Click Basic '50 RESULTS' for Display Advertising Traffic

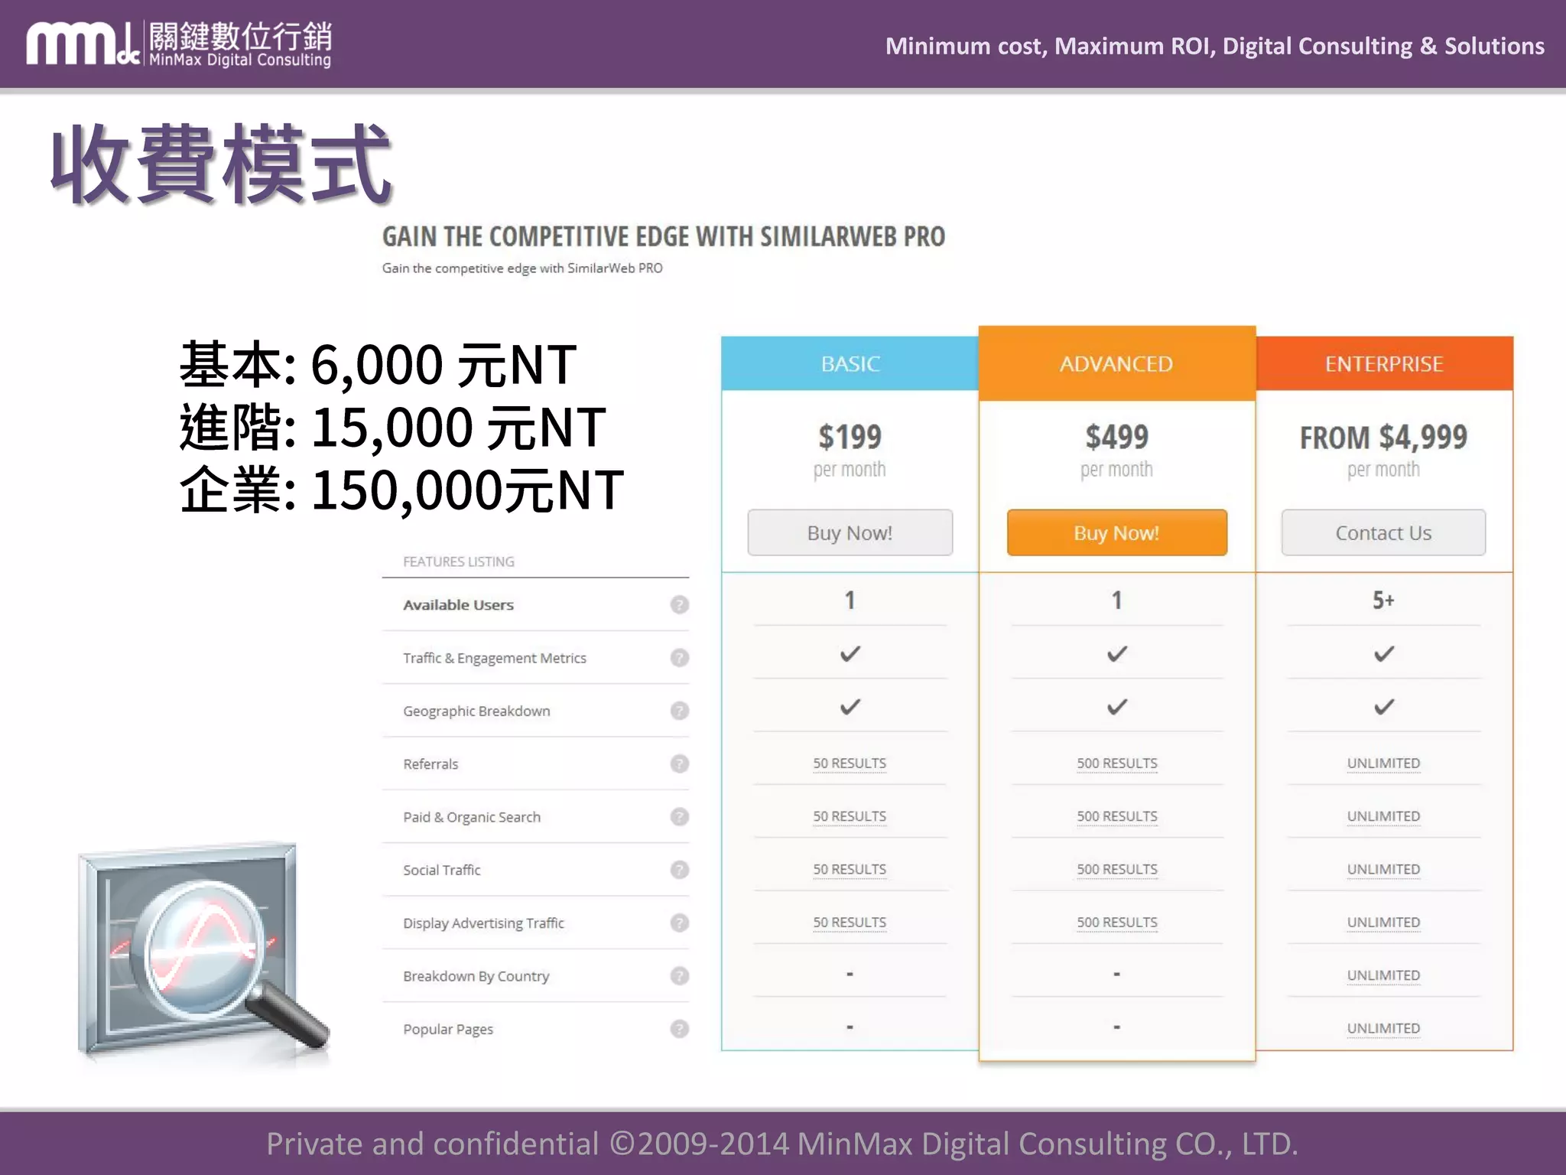pos(850,923)
